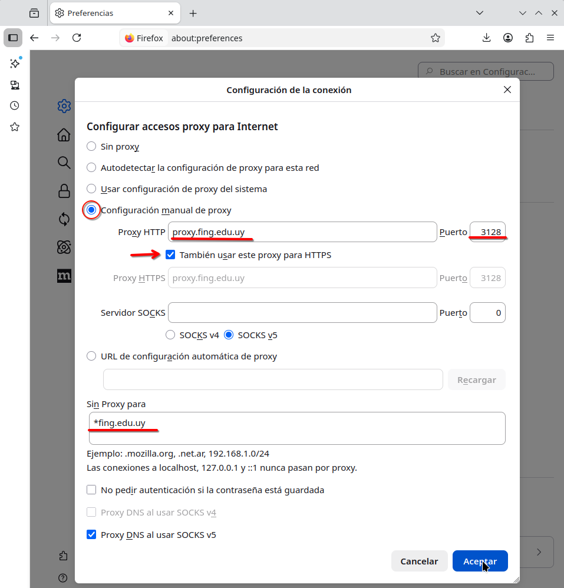Viewport: 564px width, 588px height.
Task: Toggle Proxy DNS al usar SOCKS v5
Action: click(x=91, y=534)
